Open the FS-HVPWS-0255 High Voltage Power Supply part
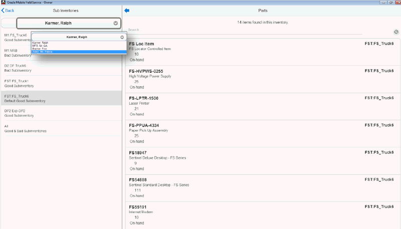 [263, 79]
